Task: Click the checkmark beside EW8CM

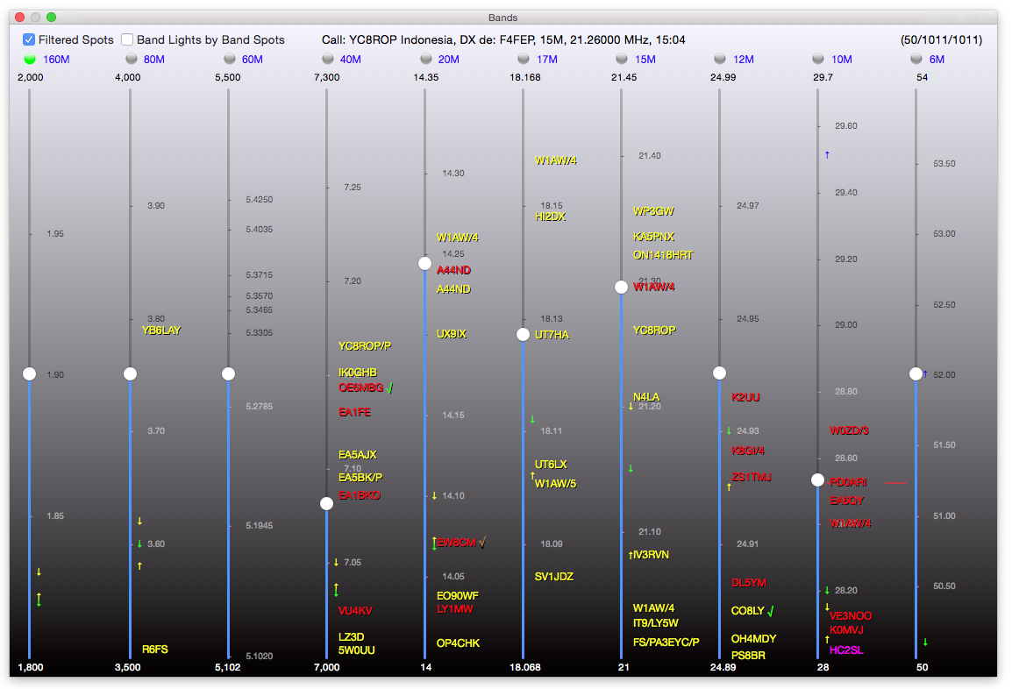Action: [x=482, y=543]
